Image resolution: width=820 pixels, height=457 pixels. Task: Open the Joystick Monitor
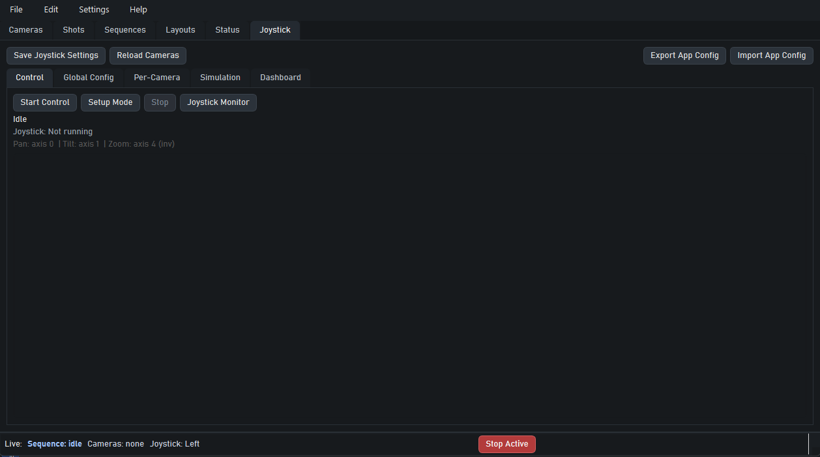(218, 102)
